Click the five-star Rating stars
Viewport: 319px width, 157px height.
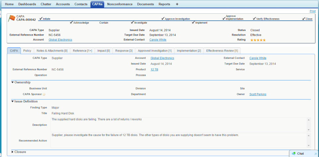pyautogui.click(x=258, y=40)
